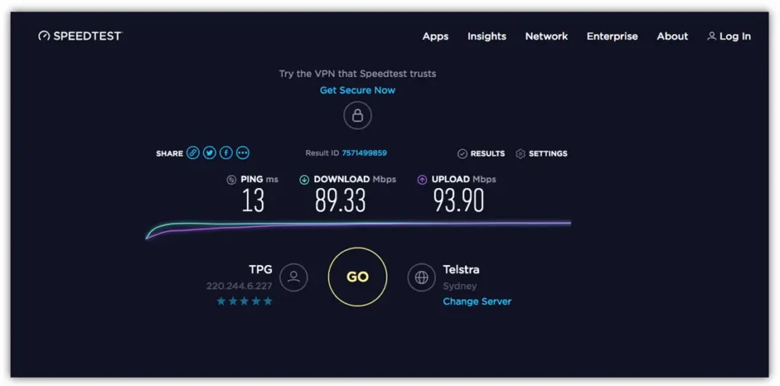The image size is (780, 386).
Task: Open the Get Secure Now link
Action: tap(357, 90)
